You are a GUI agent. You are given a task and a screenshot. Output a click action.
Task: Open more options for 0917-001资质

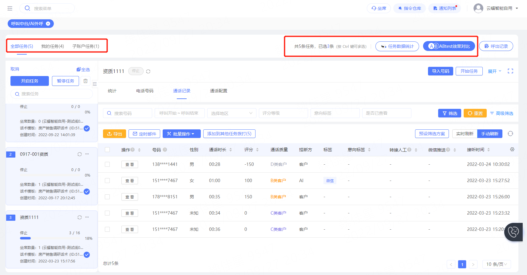point(87,154)
